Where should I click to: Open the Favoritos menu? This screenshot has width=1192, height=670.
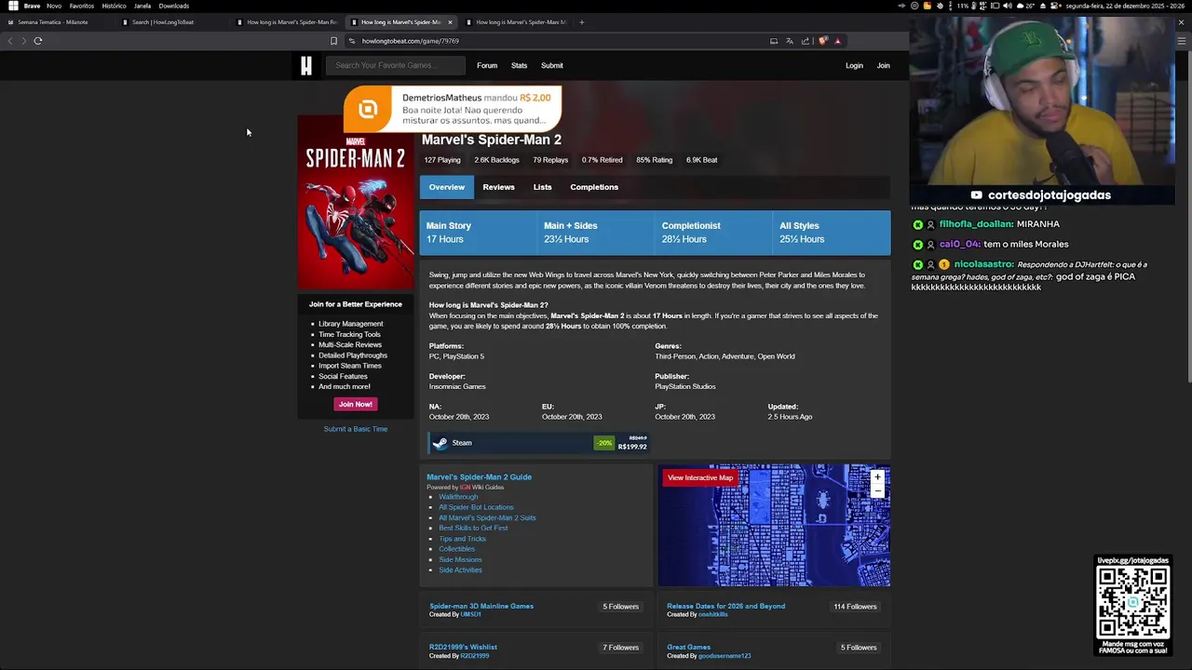(82, 6)
